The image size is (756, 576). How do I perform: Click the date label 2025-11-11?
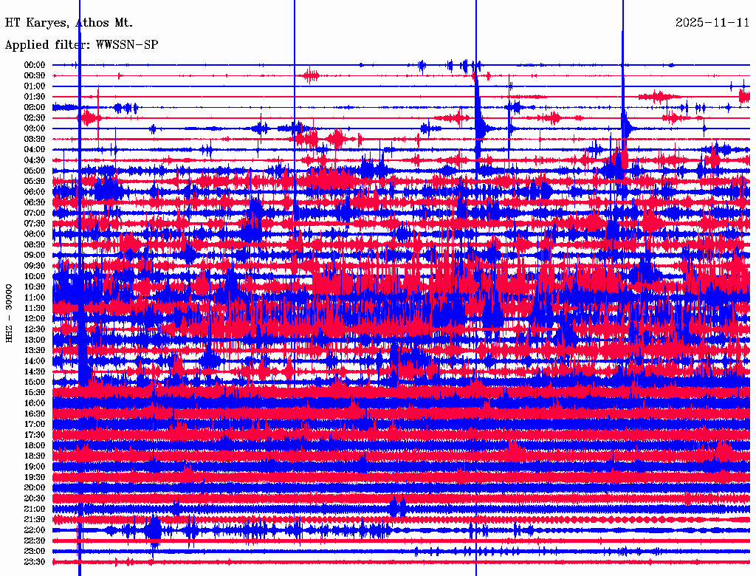coord(712,23)
